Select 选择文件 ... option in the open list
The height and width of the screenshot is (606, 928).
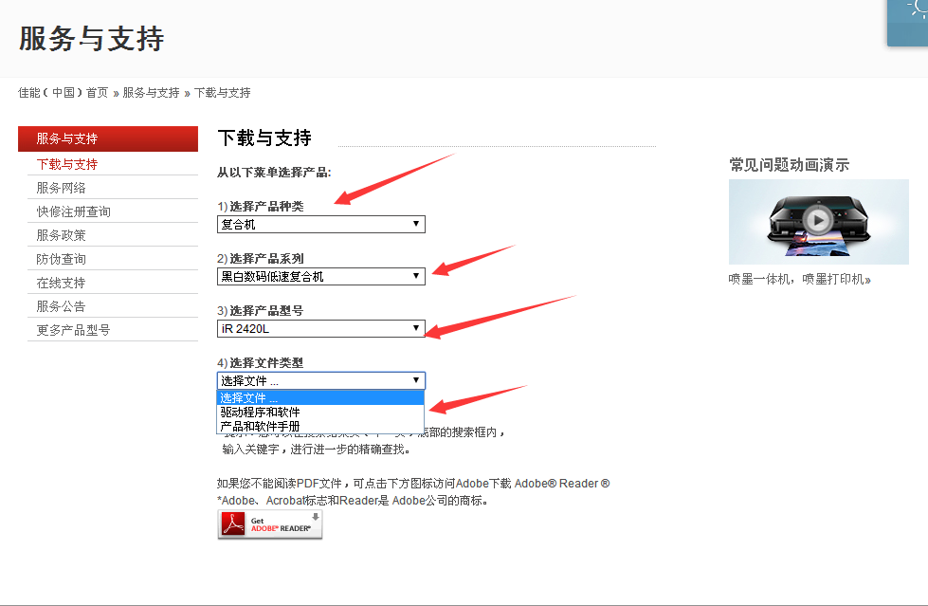click(x=320, y=397)
